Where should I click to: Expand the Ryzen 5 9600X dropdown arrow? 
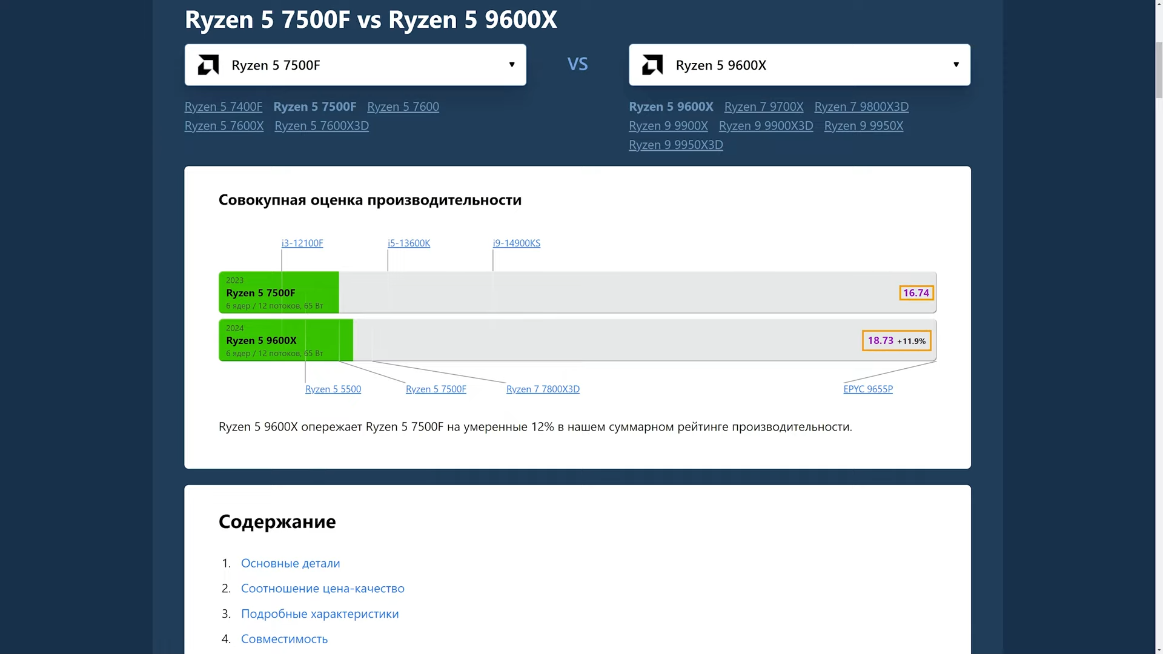click(x=956, y=65)
